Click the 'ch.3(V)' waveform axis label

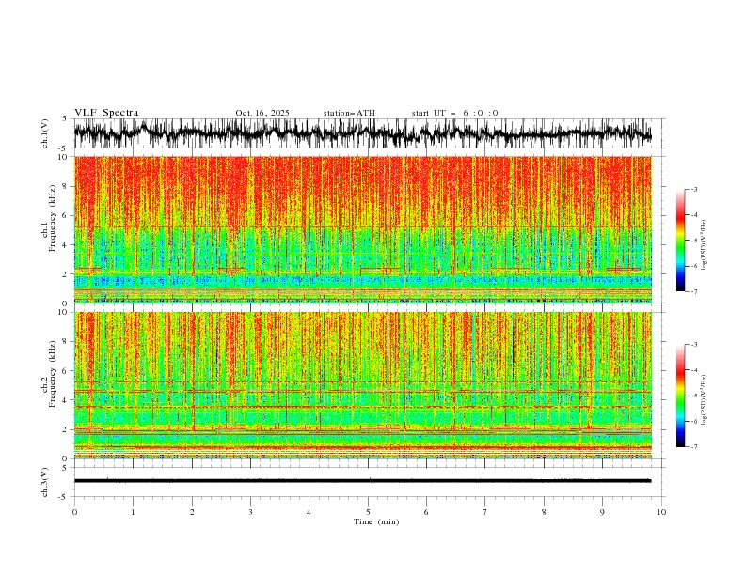(x=45, y=482)
